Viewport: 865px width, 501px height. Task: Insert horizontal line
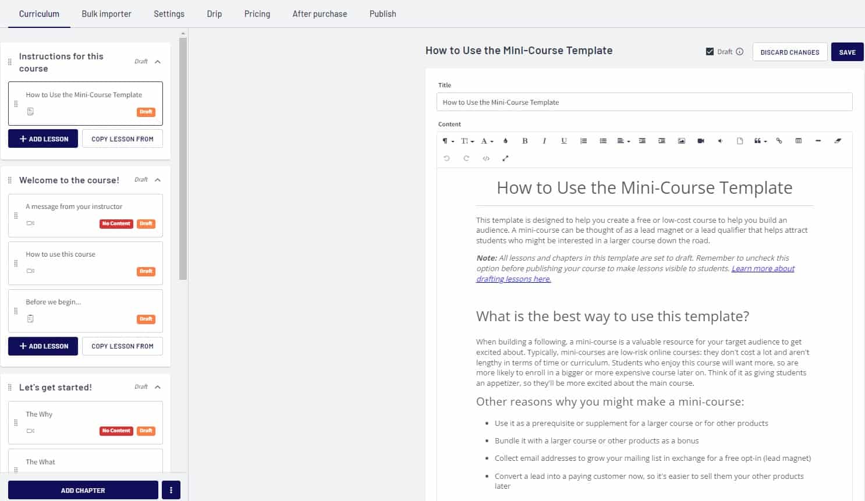pos(818,141)
